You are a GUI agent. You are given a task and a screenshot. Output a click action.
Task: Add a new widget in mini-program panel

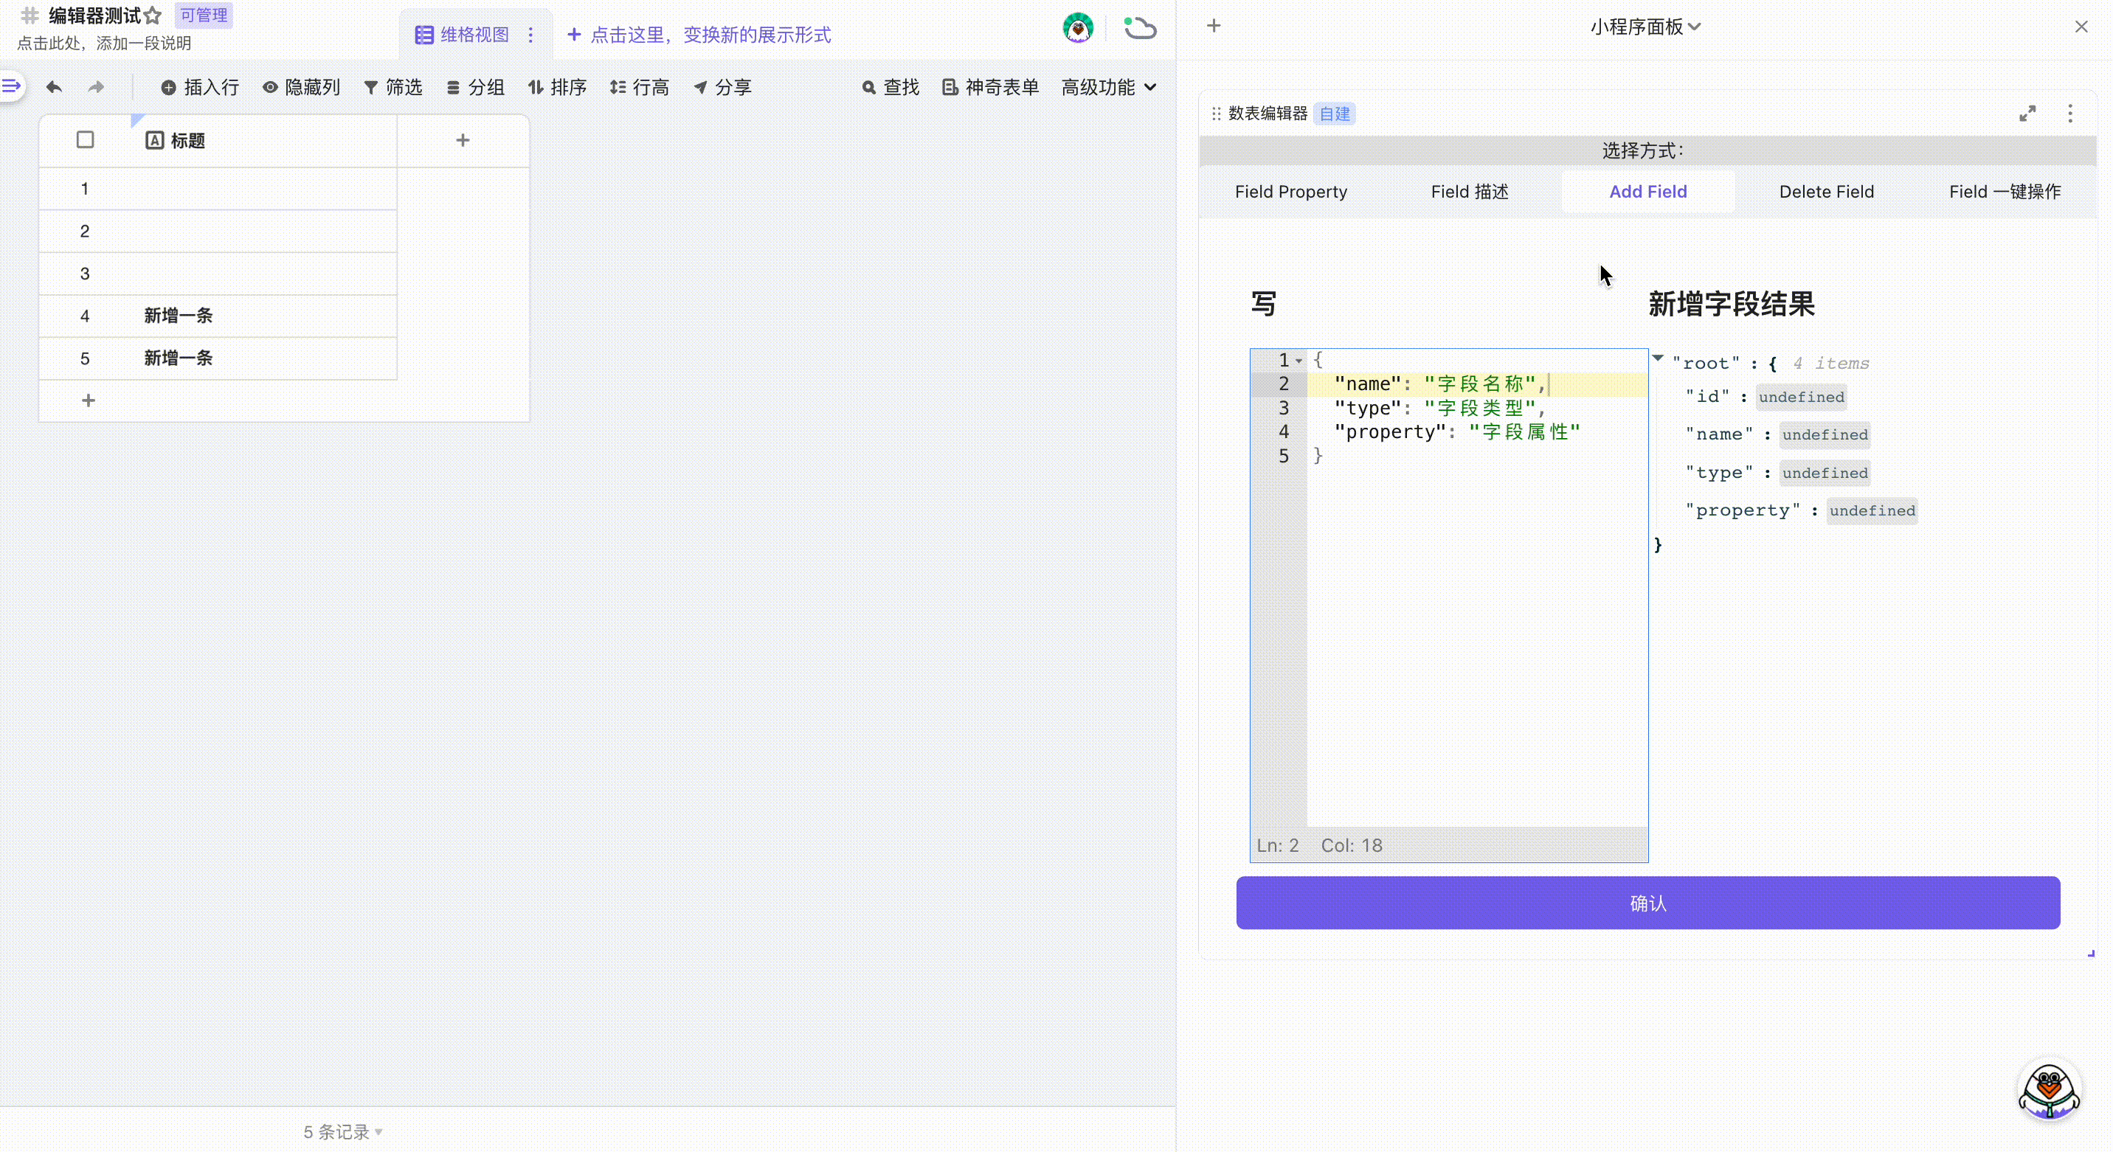click(1214, 25)
